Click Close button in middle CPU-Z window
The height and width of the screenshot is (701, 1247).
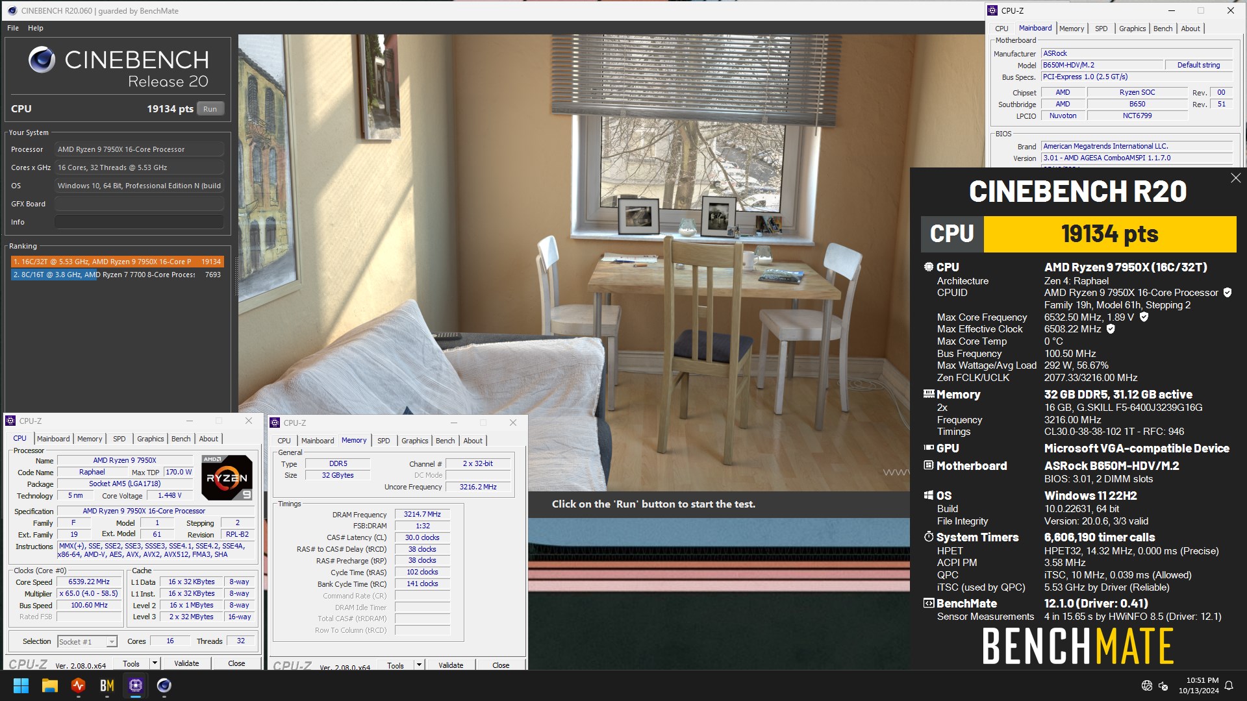[x=501, y=665]
